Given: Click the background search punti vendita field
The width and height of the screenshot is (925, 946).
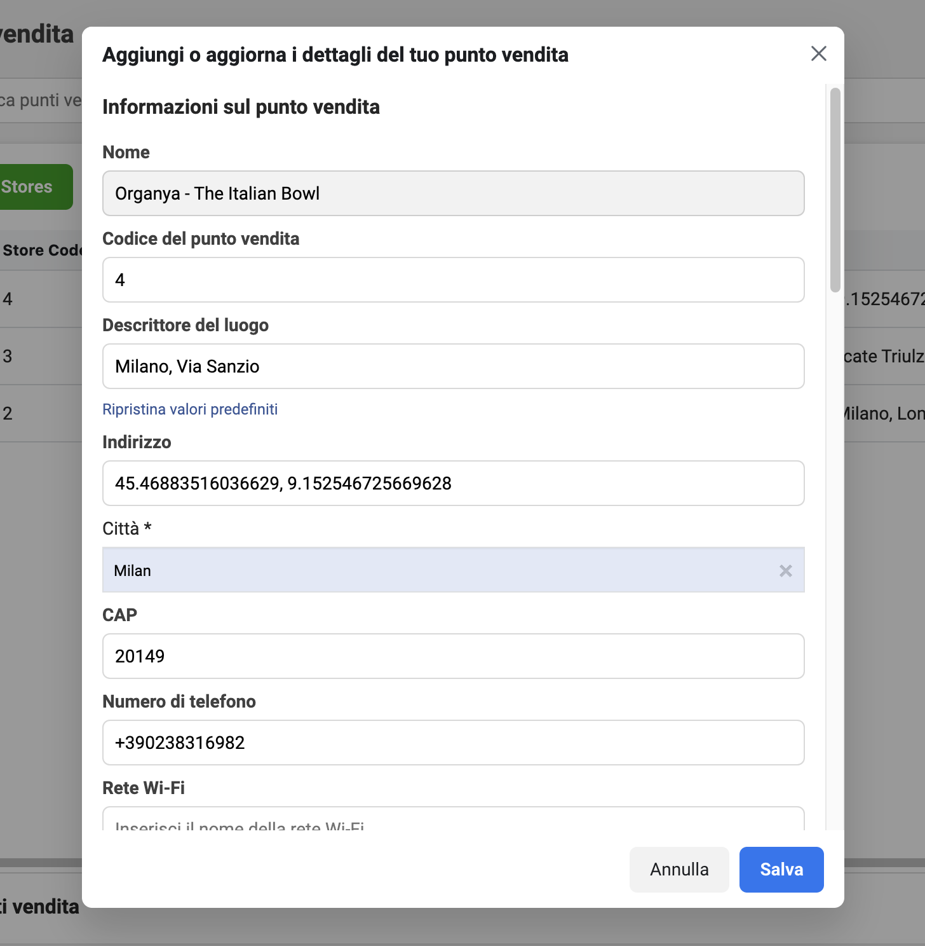Looking at the screenshot, I should pos(41,100).
